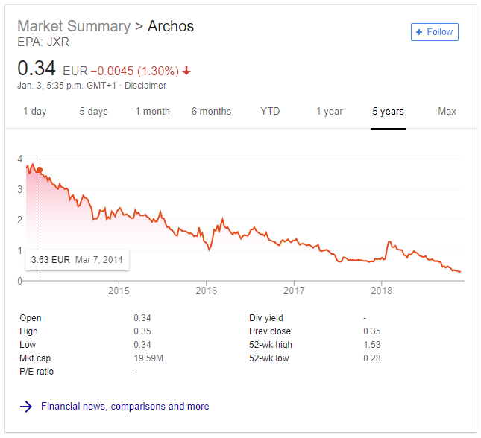Click the active 5 years tab
481x438 pixels.
(388, 112)
